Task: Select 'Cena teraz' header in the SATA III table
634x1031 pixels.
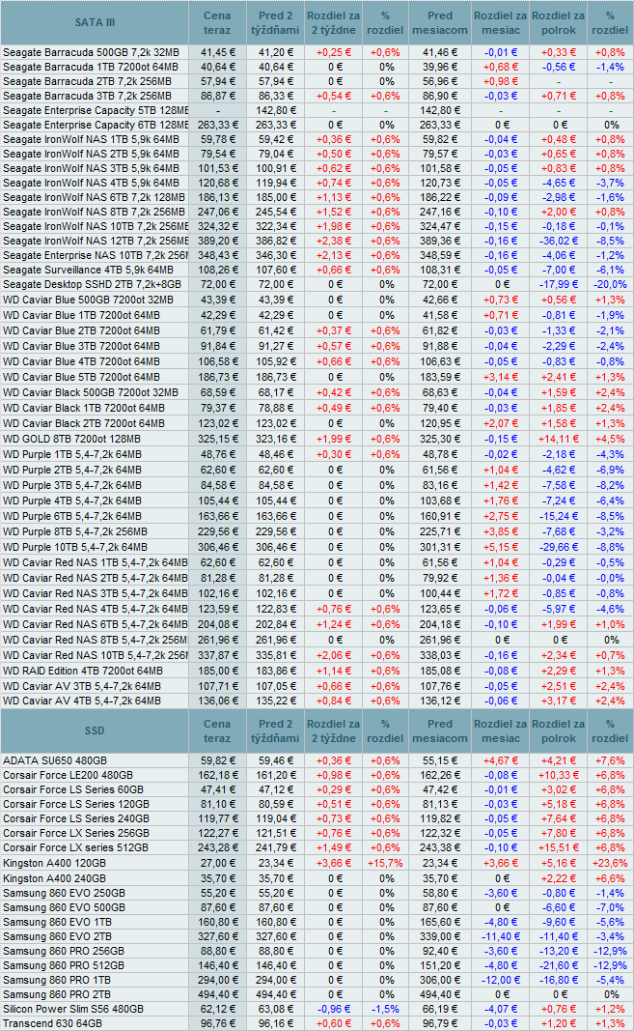Action: (217, 22)
